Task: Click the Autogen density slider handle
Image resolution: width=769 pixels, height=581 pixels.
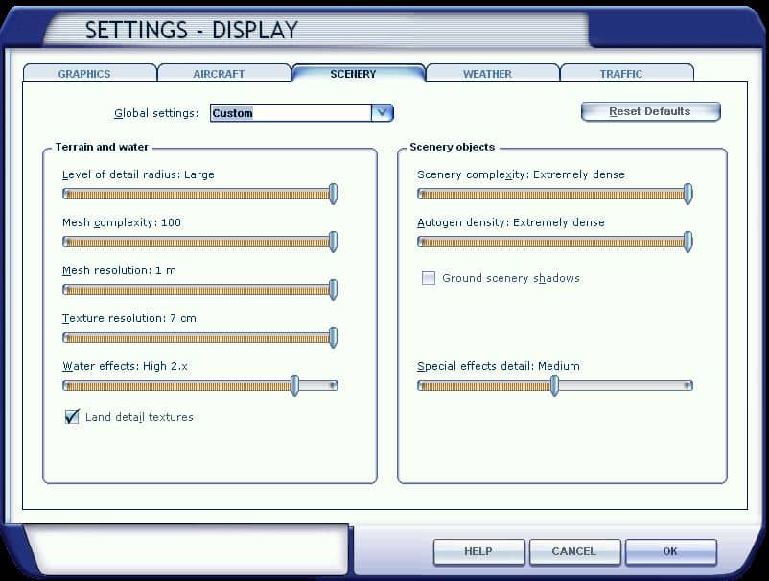Action: [x=687, y=242]
